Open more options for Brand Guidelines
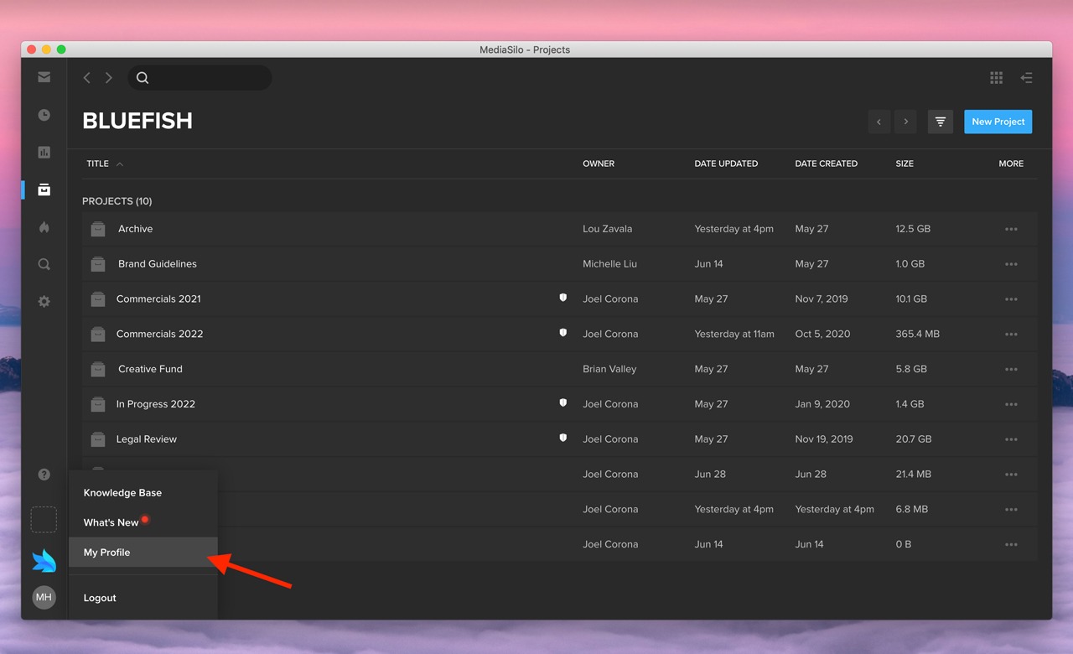The height and width of the screenshot is (654, 1073). 1011,264
